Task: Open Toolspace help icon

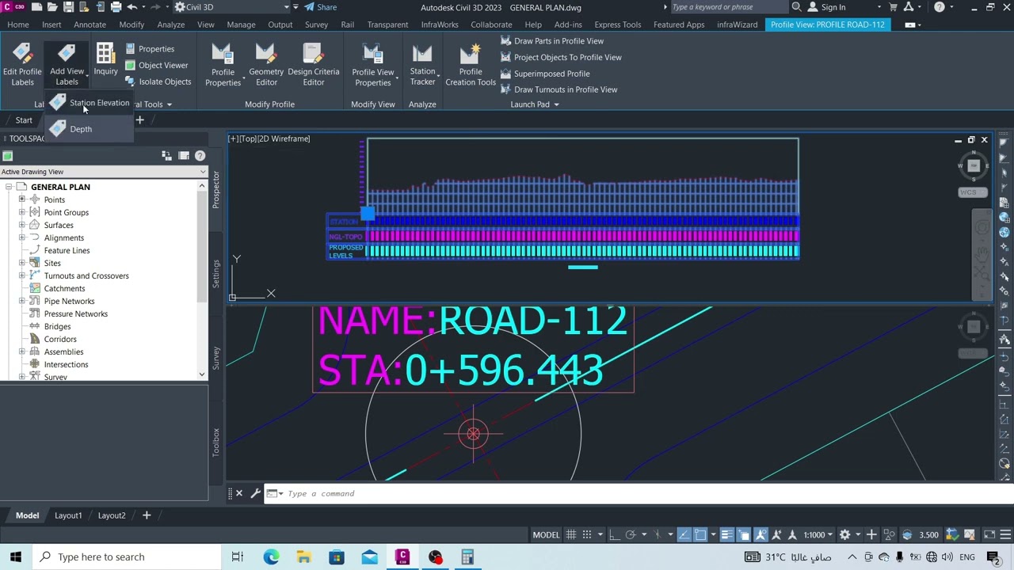Action: click(200, 156)
